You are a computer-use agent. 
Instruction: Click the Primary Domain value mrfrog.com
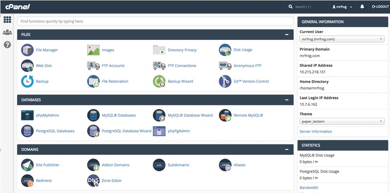click(x=310, y=56)
